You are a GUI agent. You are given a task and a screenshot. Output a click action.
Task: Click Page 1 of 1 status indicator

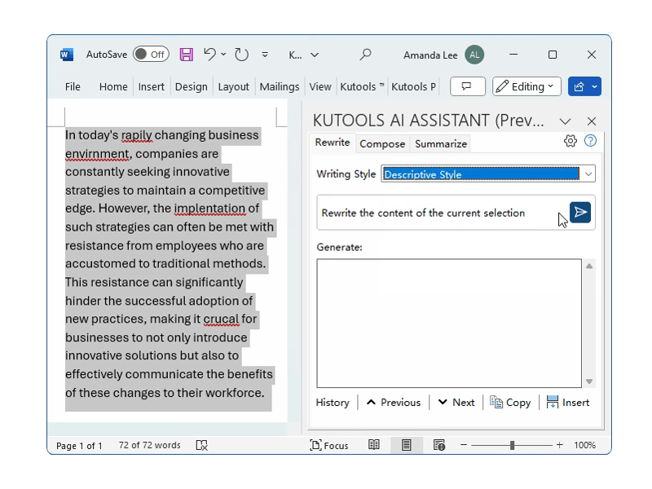(x=79, y=446)
